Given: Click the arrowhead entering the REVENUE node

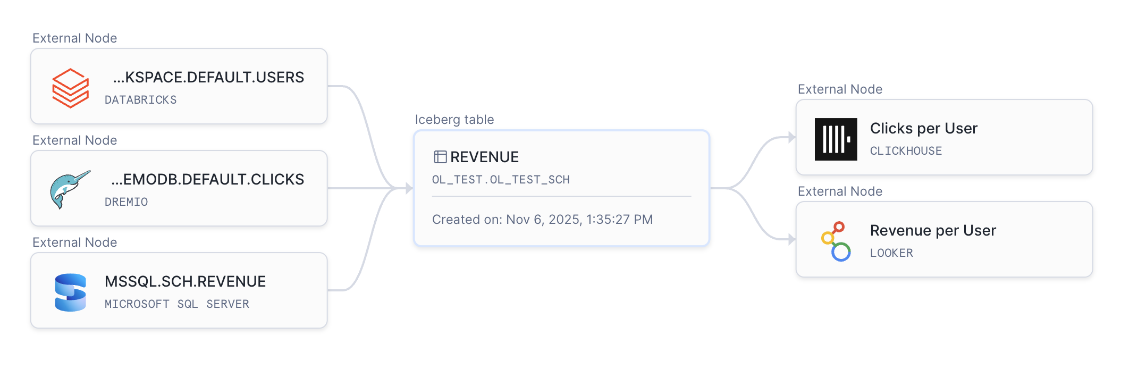Looking at the screenshot, I should [409, 188].
